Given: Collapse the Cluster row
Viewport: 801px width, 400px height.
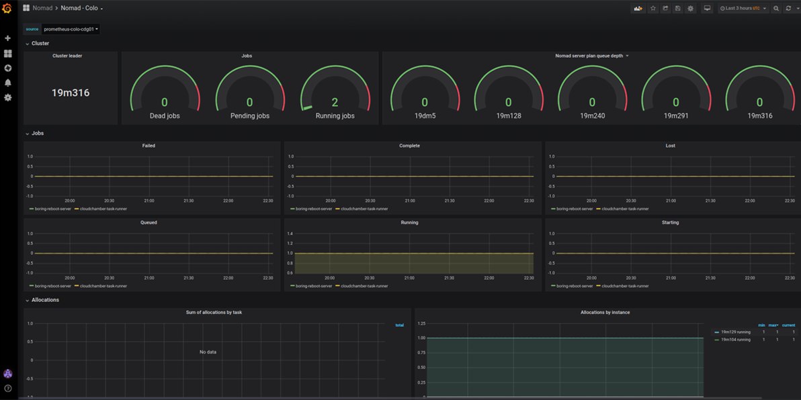Looking at the screenshot, I should point(37,44).
